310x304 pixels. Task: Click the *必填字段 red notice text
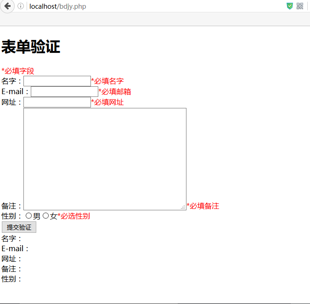[18, 71]
